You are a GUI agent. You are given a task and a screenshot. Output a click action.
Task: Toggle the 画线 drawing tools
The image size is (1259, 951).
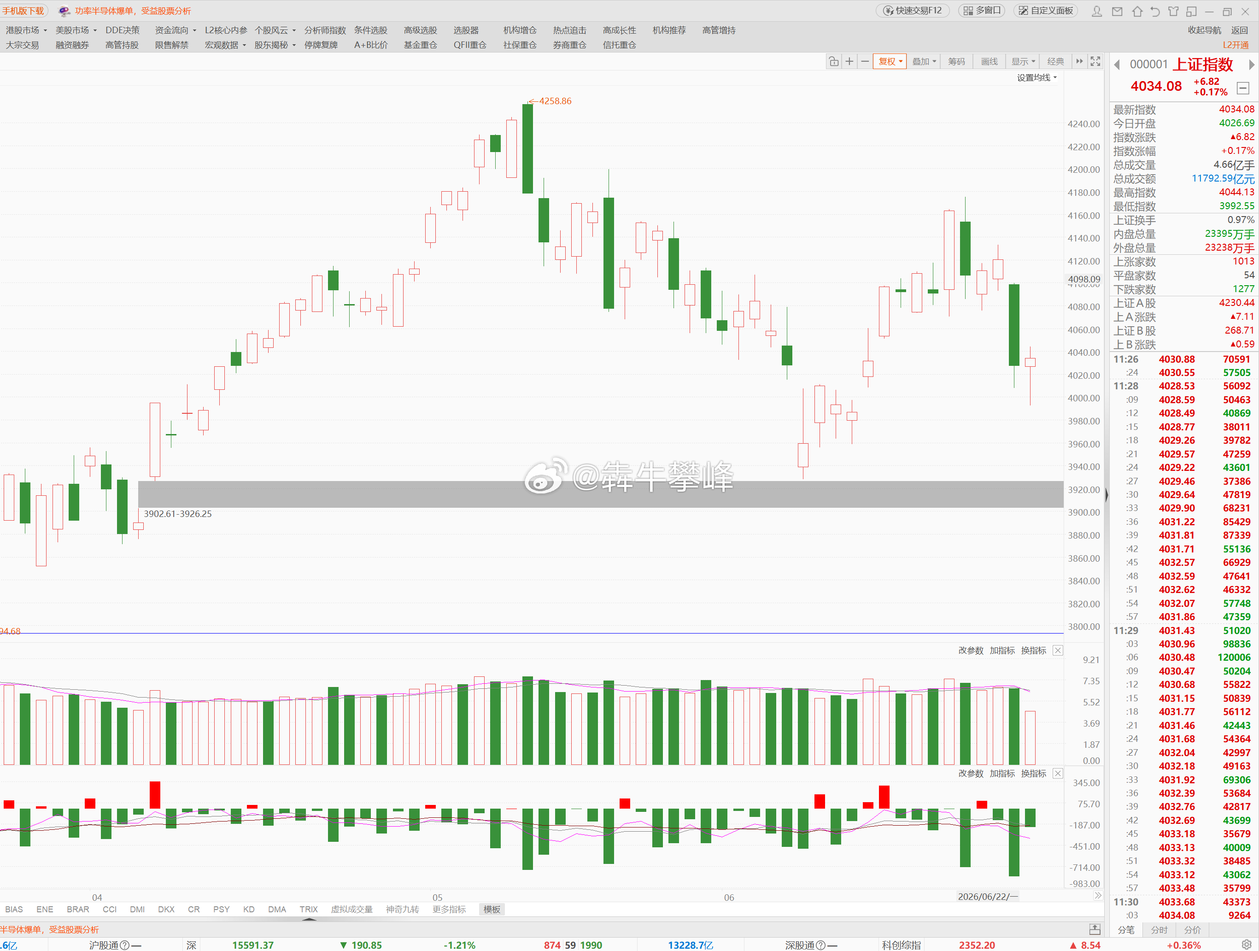(989, 61)
